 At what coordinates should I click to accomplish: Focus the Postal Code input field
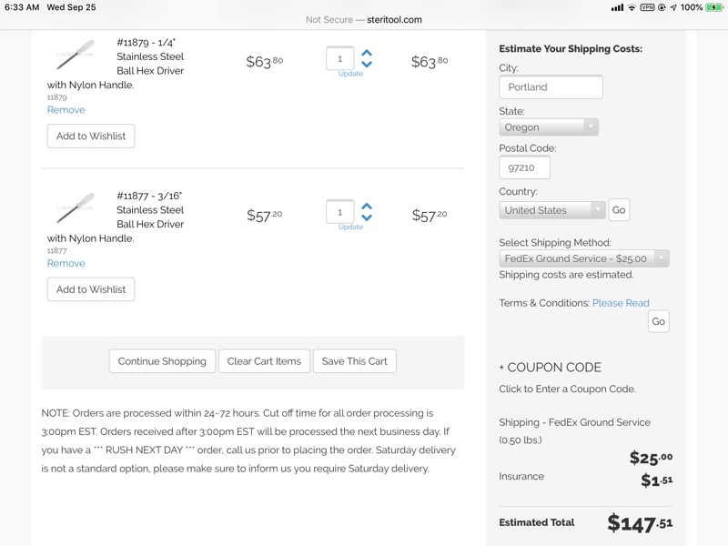coord(524,168)
